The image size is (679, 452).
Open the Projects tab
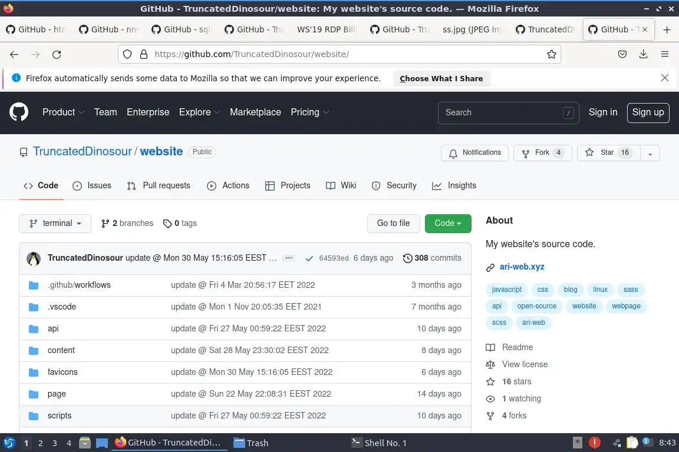point(288,185)
